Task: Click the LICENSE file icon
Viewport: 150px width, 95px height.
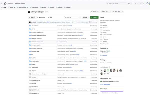Action: 30,83
